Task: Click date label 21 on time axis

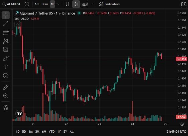Action: point(33,124)
